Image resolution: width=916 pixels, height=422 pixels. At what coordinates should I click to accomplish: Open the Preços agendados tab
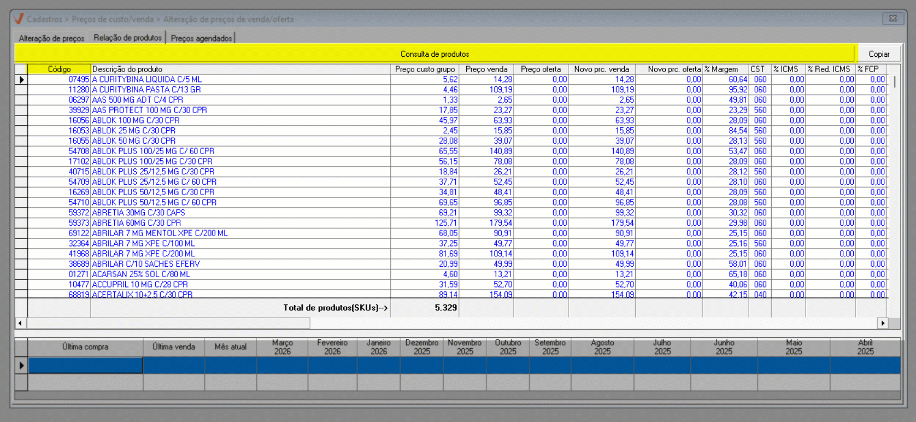tap(201, 38)
